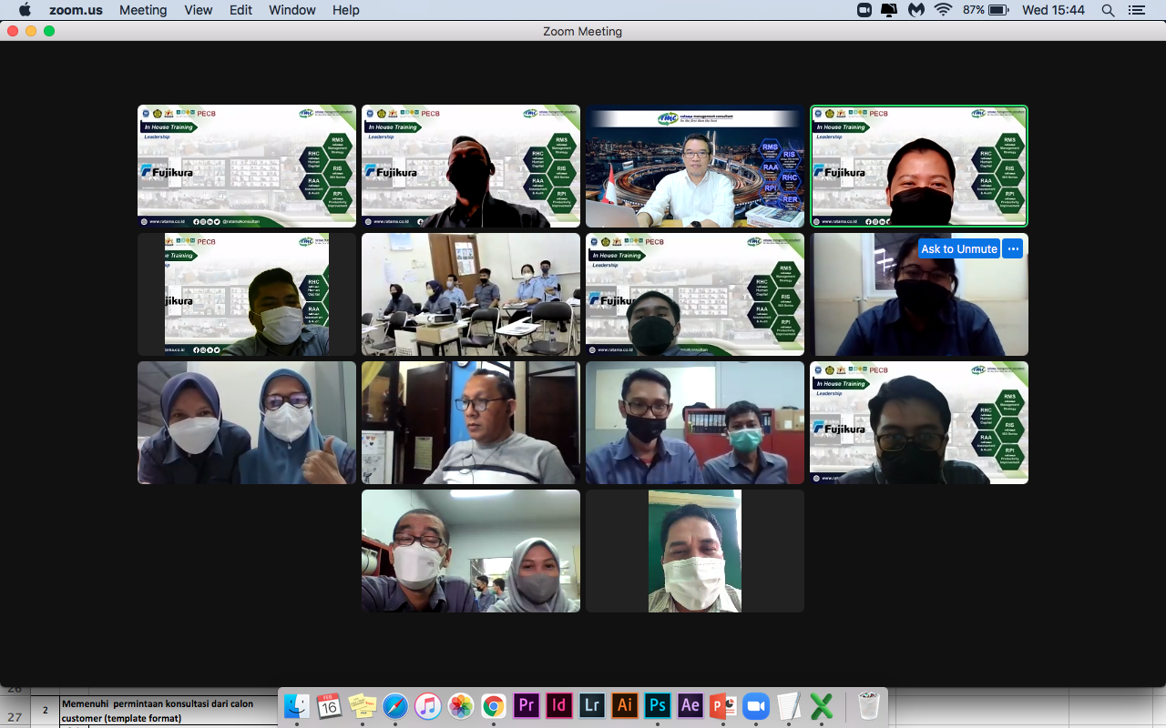Open Google Chrome from the Dock
The width and height of the screenshot is (1166, 728).
point(493,706)
